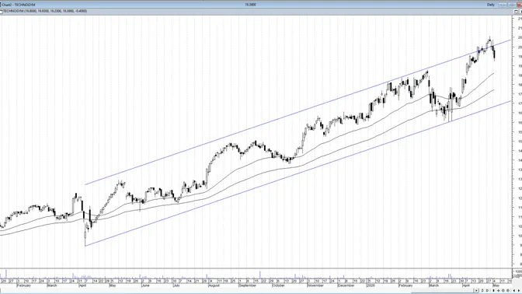Click the October label on the date axis
The height and width of the screenshot is (294, 522).
pos(278,285)
